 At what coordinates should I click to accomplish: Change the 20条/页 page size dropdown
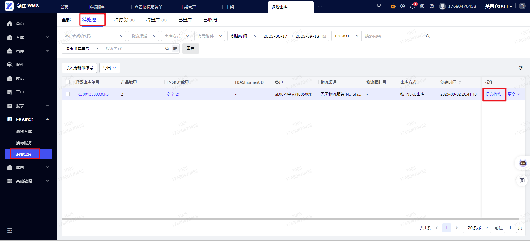(x=477, y=228)
